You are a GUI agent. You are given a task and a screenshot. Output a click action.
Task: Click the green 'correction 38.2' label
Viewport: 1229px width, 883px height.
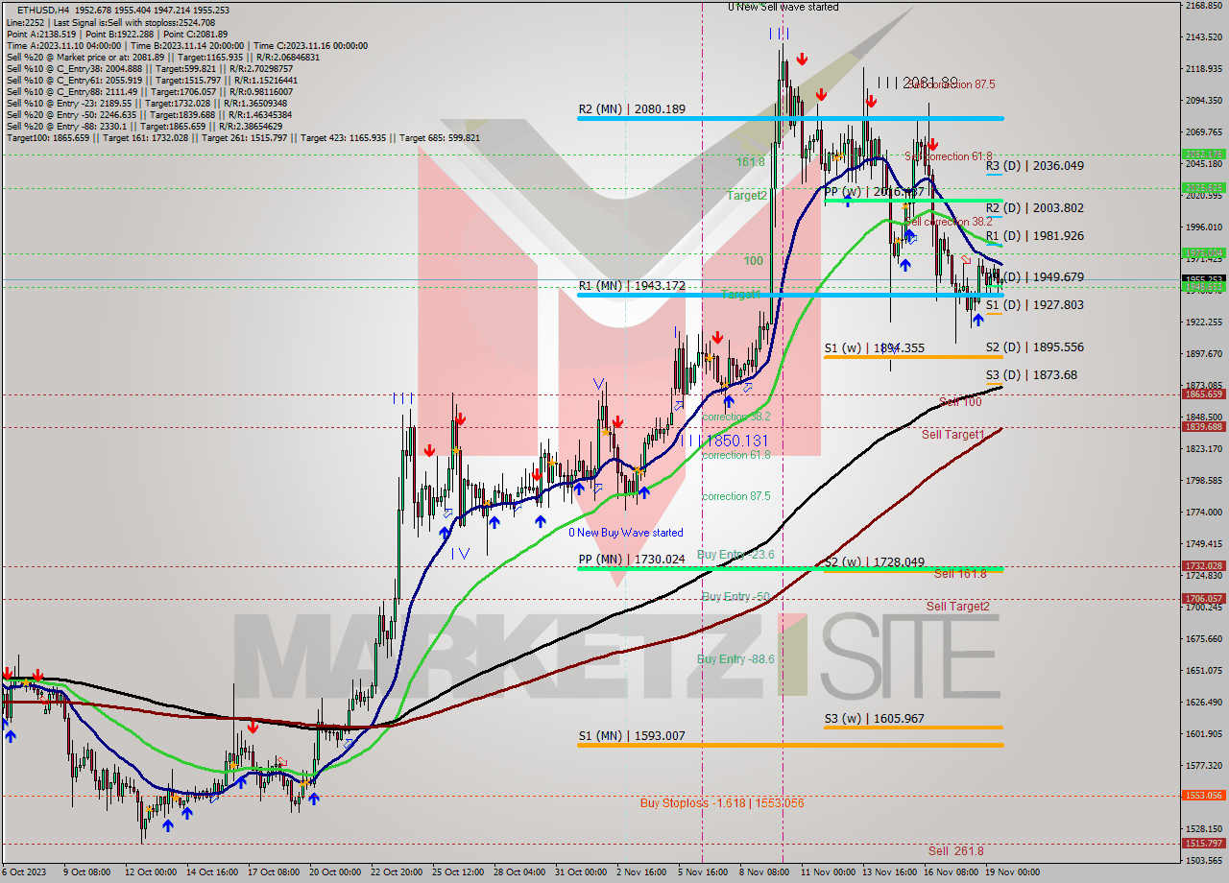[736, 418]
